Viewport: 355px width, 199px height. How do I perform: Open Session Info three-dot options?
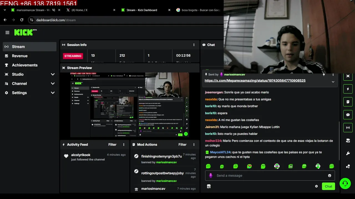coord(194,45)
